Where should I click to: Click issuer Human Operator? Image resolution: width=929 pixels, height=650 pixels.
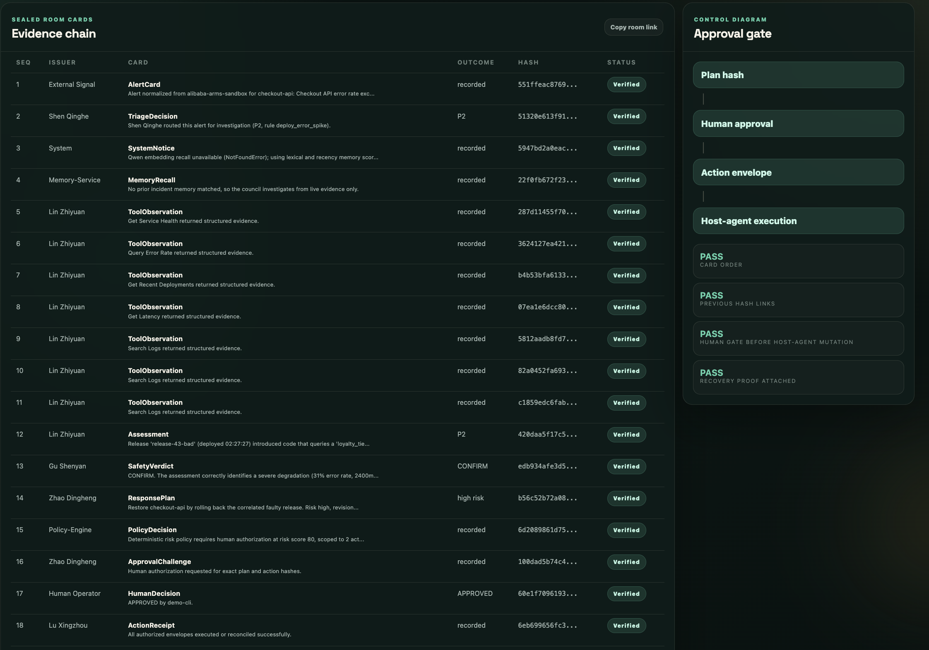(x=75, y=593)
